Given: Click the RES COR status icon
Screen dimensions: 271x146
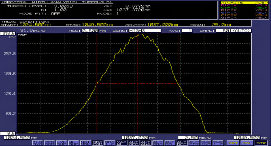Looking at the screenshot, I should [x=49, y=143].
